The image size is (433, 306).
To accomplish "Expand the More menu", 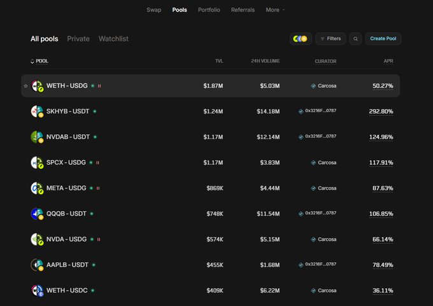I will coord(275,10).
